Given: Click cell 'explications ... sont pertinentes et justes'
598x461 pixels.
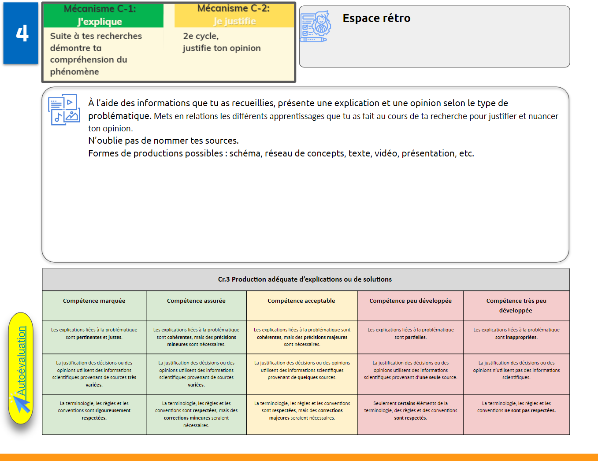Looking at the screenshot, I should [94, 337].
